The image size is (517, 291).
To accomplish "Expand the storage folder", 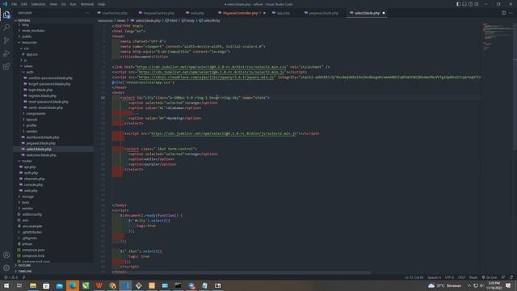I will 27,196.
